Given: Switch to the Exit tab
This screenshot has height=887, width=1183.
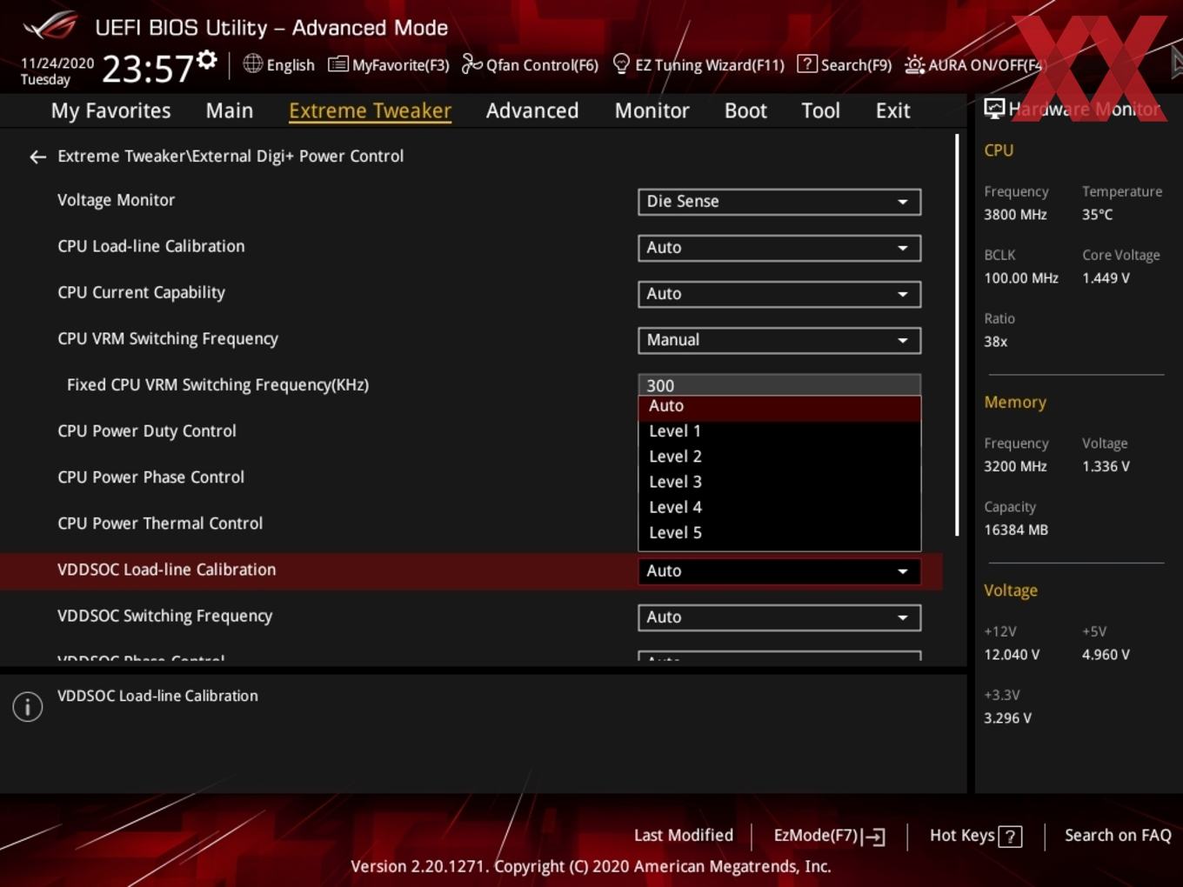Looking at the screenshot, I should [x=892, y=110].
